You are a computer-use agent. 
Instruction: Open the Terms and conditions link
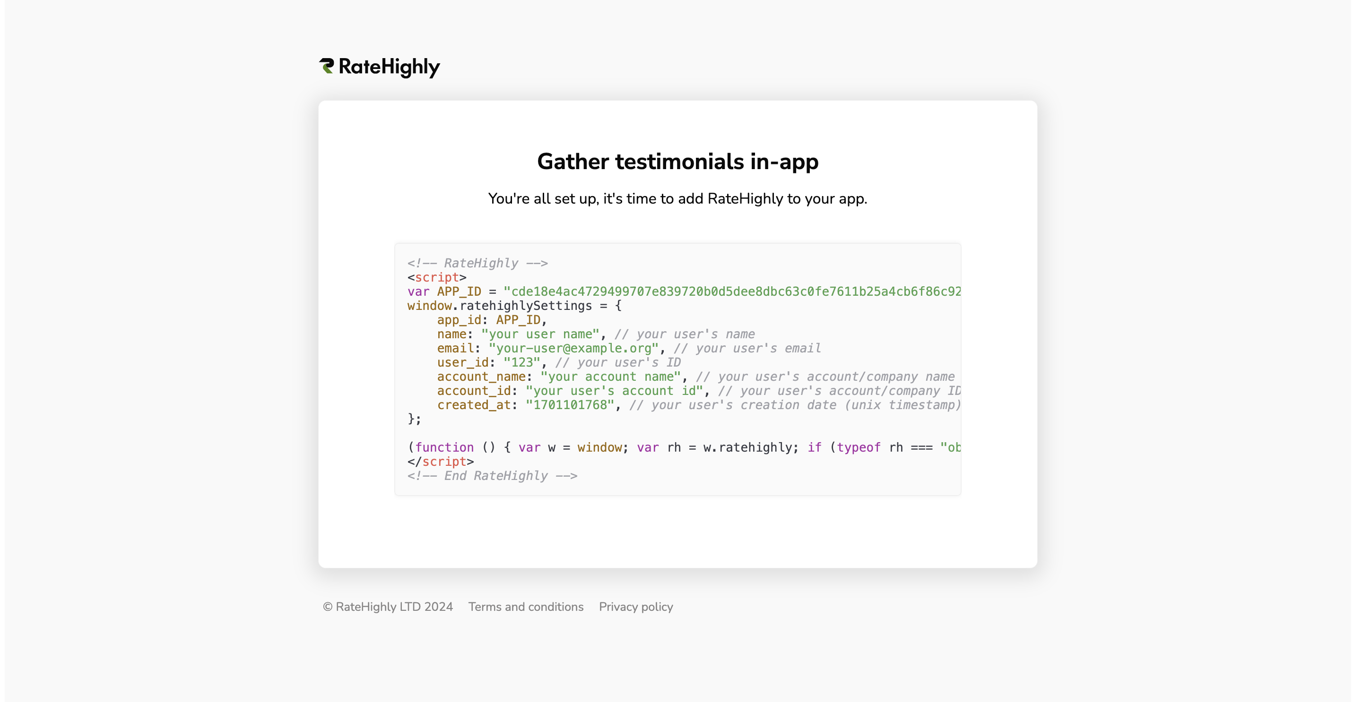click(x=526, y=607)
